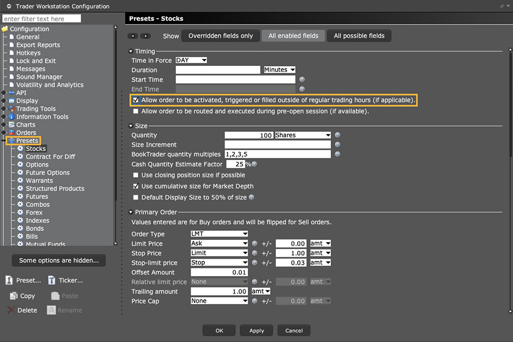The height and width of the screenshot is (342, 513).
Task: Click the info icon beside the Quantity field
Action: coord(338,135)
